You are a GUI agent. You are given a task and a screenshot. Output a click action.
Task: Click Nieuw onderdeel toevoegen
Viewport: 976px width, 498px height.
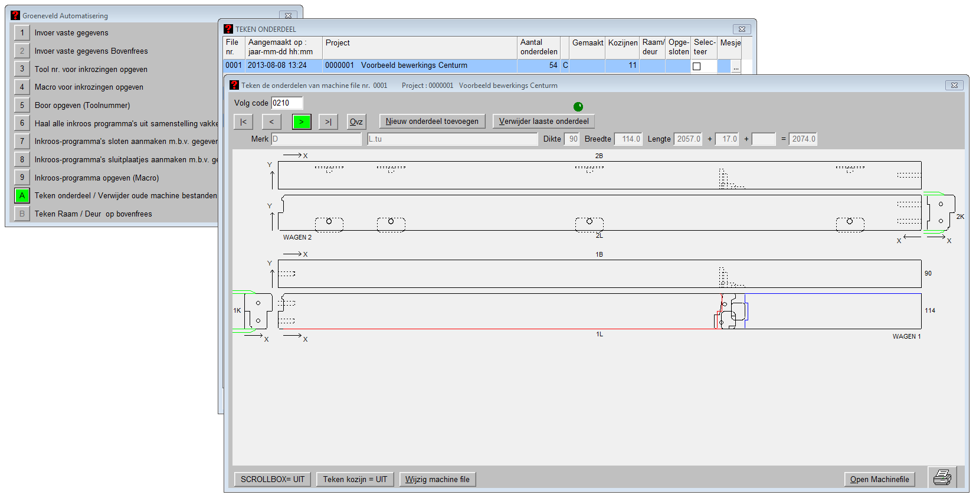coord(432,121)
